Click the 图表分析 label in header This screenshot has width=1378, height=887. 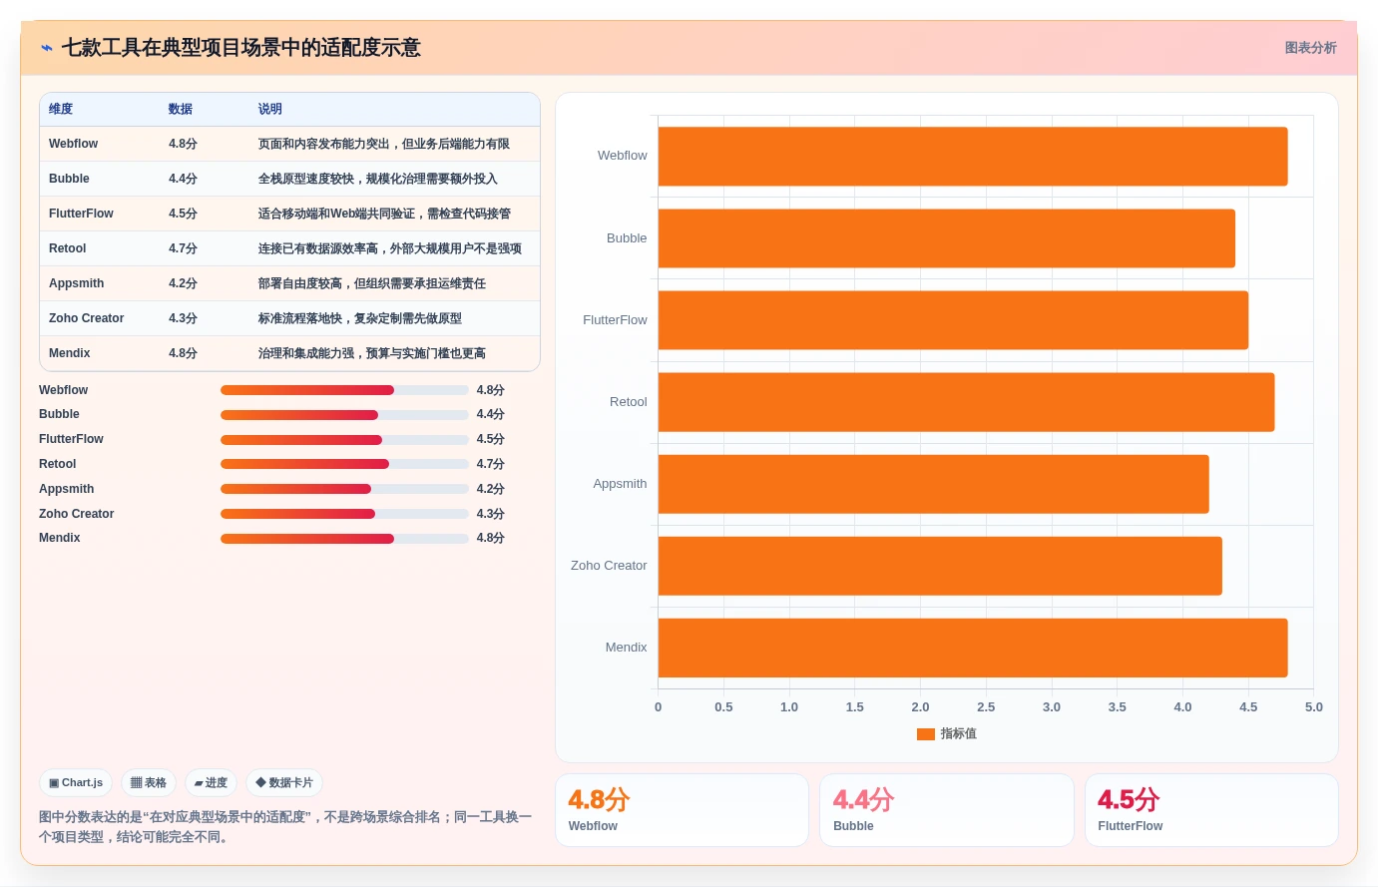pyautogui.click(x=1310, y=48)
